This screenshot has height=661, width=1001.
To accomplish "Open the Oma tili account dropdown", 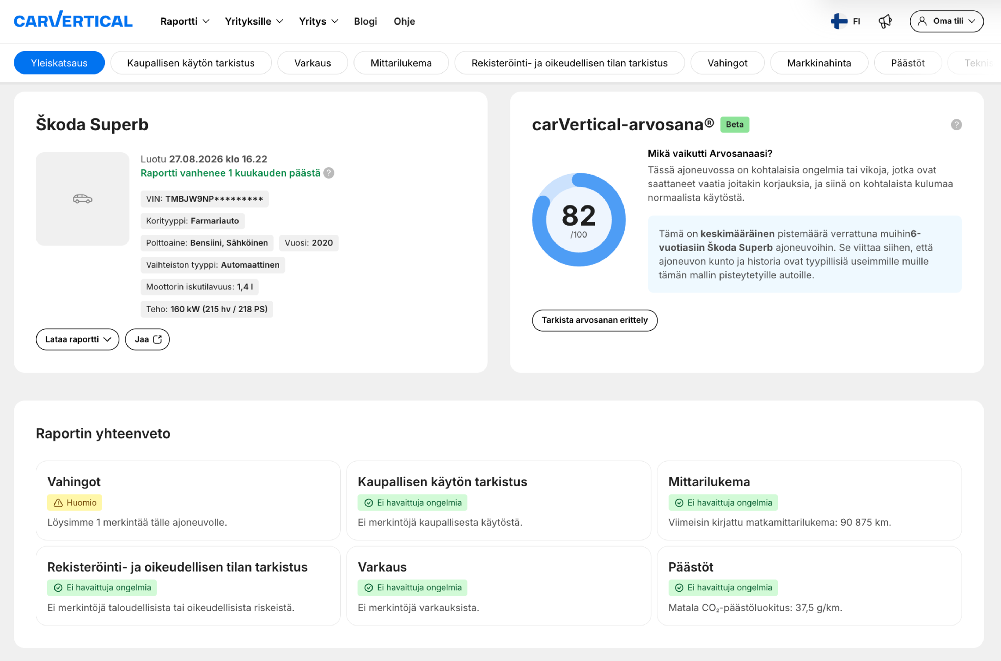I will click(946, 21).
